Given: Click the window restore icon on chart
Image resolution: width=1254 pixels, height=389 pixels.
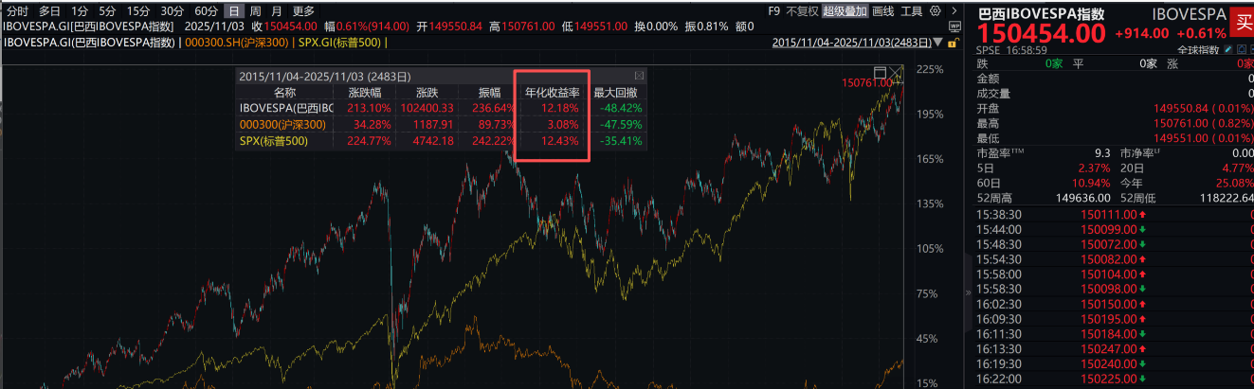Looking at the screenshot, I should point(880,73).
